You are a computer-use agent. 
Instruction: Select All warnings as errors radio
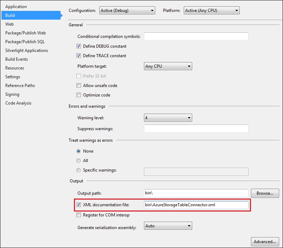(x=78, y=161)
